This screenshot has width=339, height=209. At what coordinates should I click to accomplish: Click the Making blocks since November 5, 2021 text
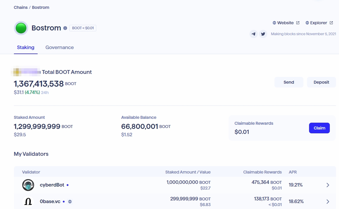[303, 34]
